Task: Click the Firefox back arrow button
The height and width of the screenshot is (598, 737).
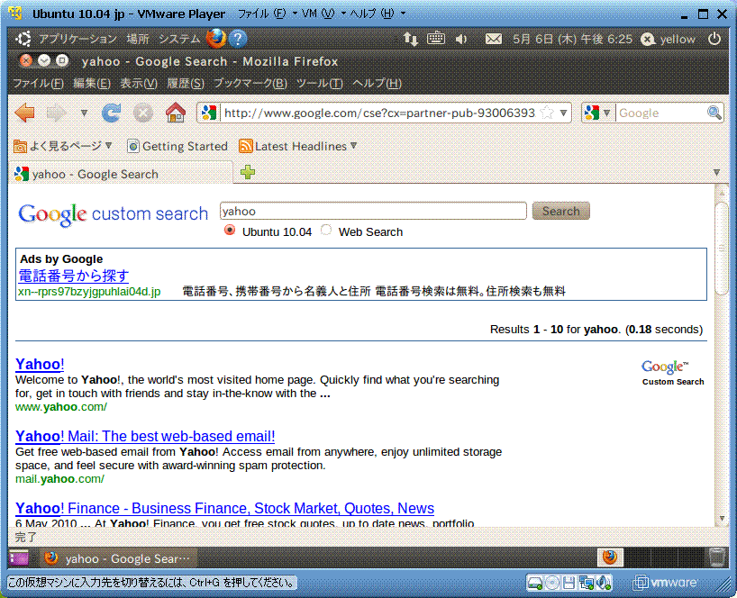Action: point(24,113)
